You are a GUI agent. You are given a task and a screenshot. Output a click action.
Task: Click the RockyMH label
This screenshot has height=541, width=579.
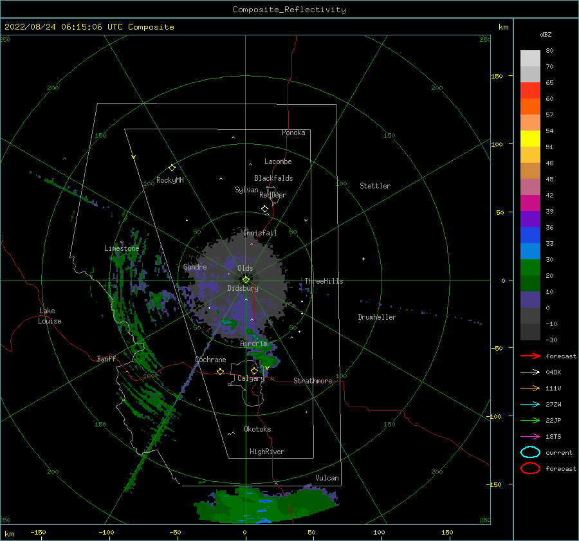[x=170, y=180]
